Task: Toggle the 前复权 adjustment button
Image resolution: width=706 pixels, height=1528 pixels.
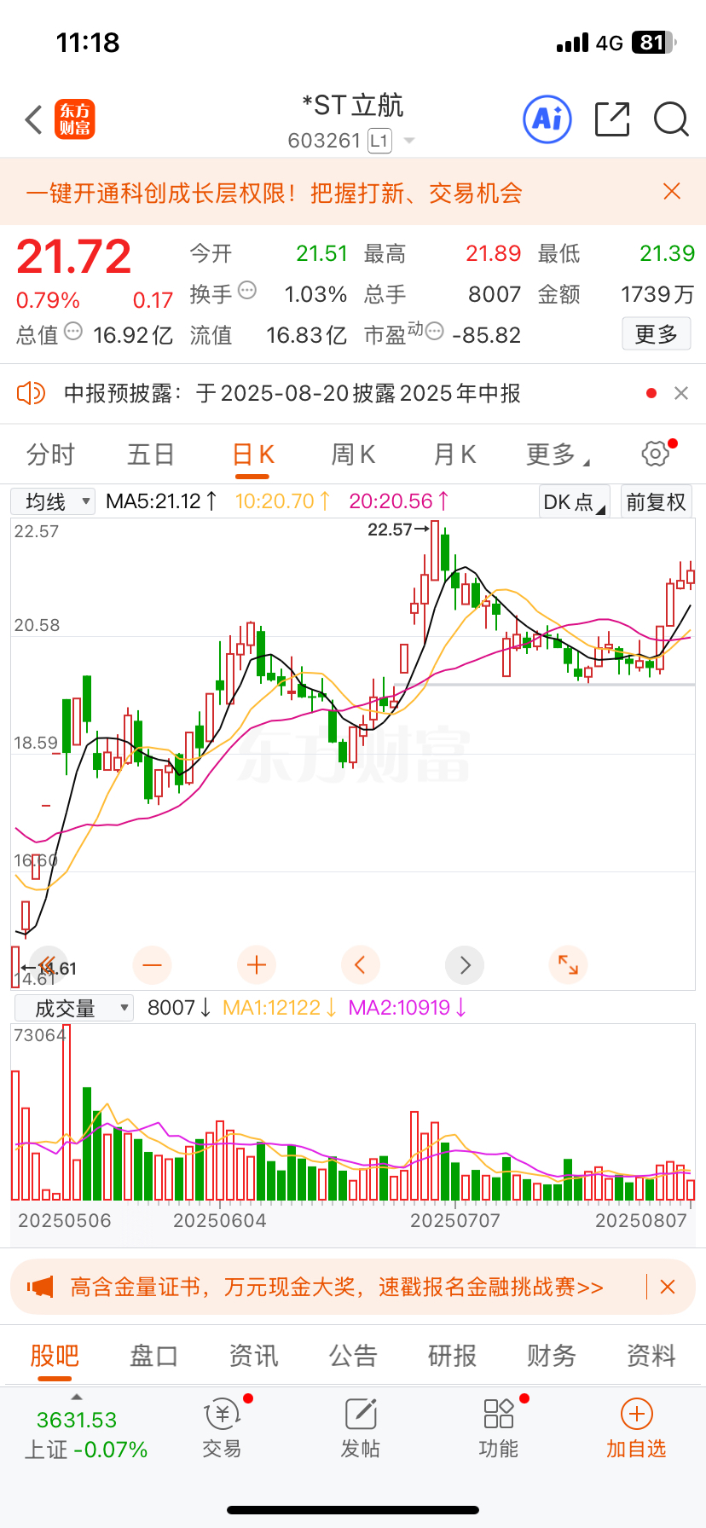Action: tap(656, 501)
